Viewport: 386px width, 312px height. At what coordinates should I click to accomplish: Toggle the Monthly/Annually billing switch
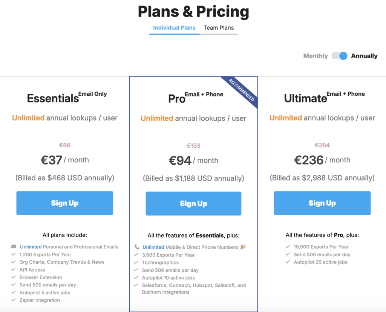(339, 56)
